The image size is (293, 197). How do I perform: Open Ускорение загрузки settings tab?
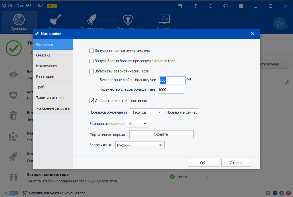tap(53, 108)
